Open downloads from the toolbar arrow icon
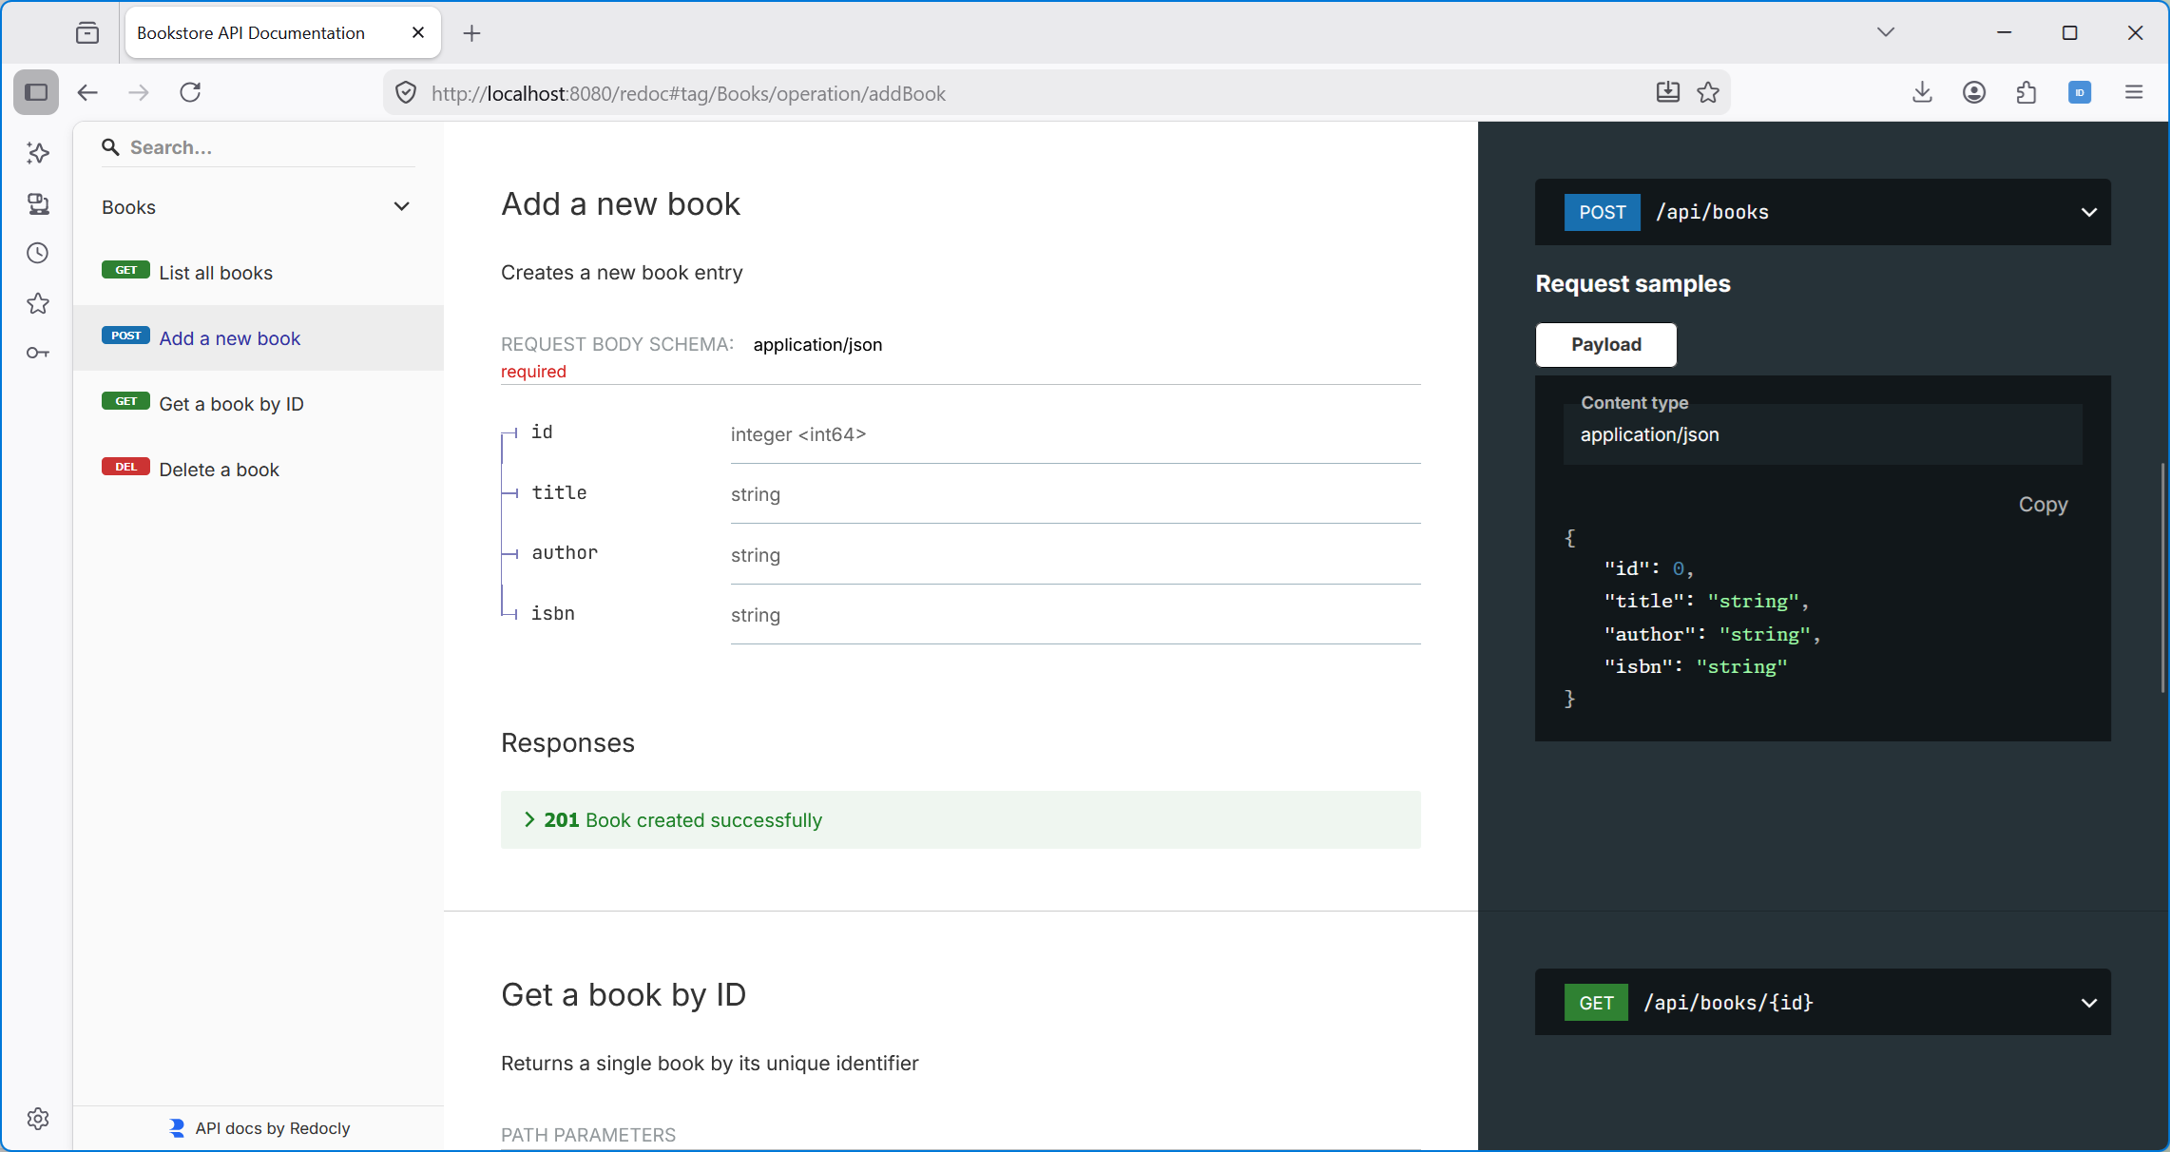 1921,92
